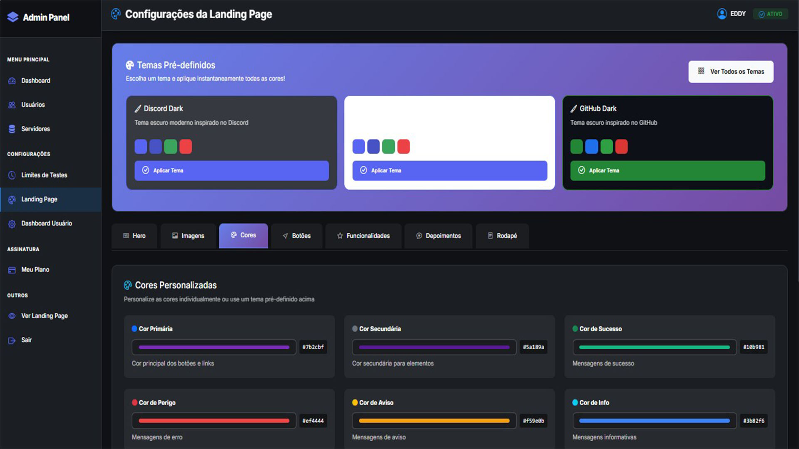Click the GitHub Dark theme card title
799x449 pixels.
pos(598,109)
